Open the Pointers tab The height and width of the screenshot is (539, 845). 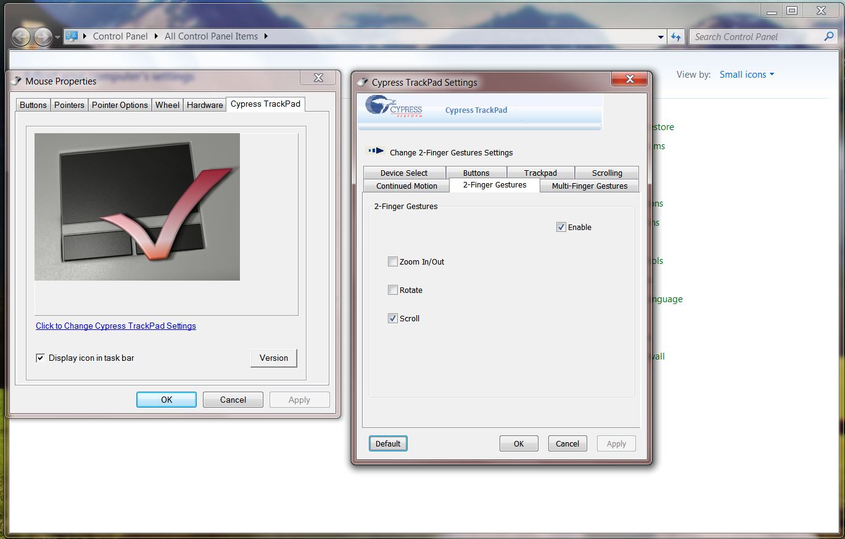[x=69, y=105]
